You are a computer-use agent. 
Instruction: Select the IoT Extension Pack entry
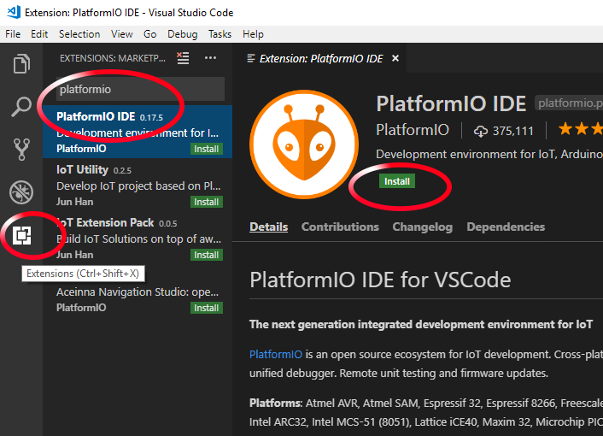coord(138,238)
